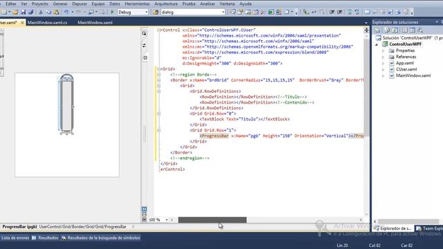Screen dimensions: 443x249
Task: Open the Proyecto menu
Action: (40, 4)
